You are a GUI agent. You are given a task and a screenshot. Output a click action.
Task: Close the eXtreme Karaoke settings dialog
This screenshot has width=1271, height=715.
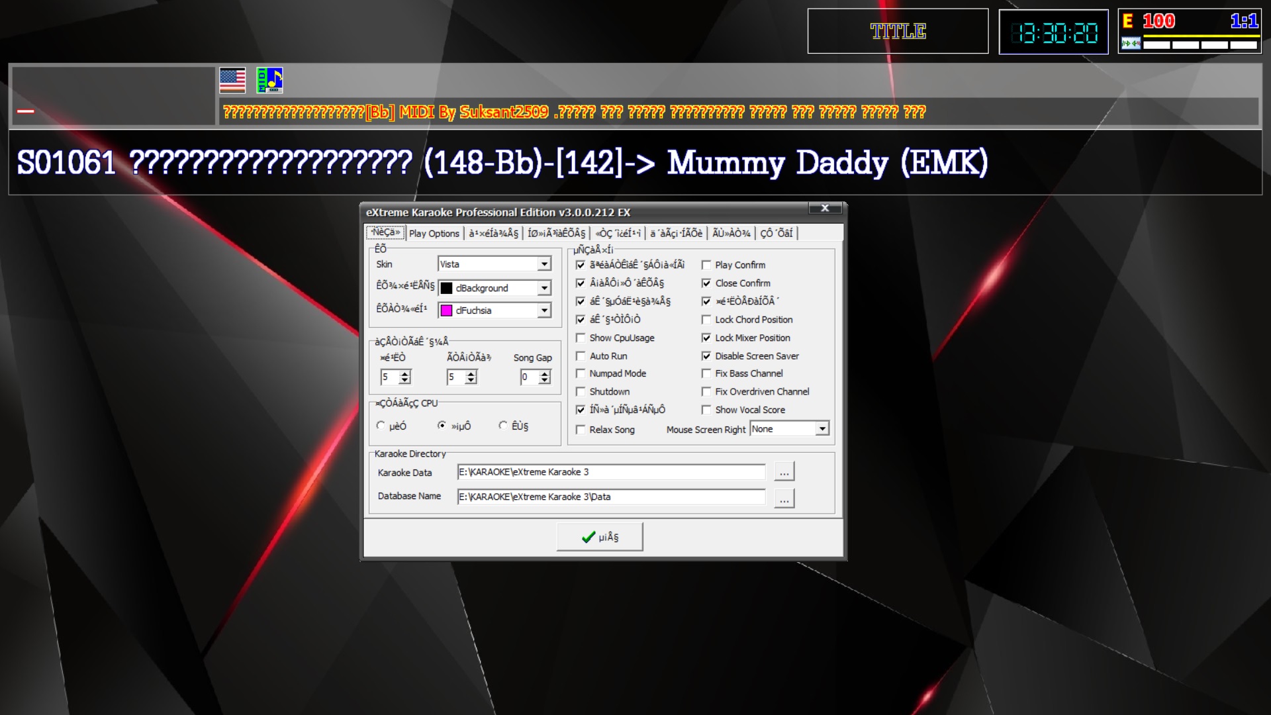pyautogui.click(x=825, y=208)
